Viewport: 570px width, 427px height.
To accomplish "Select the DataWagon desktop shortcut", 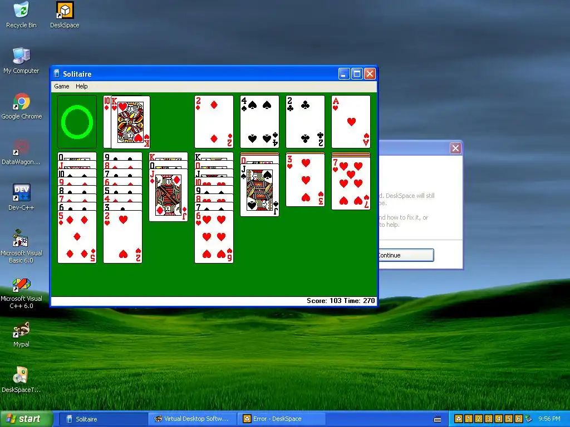I will pyautogui.click(x=21, y=152).
